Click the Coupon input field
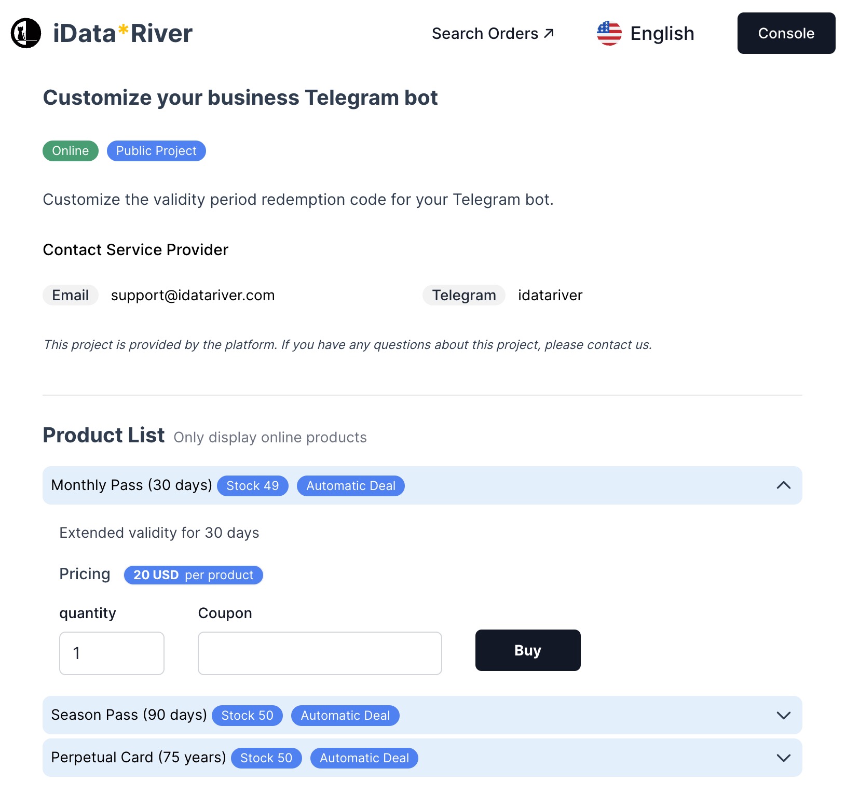 (319, 653)
